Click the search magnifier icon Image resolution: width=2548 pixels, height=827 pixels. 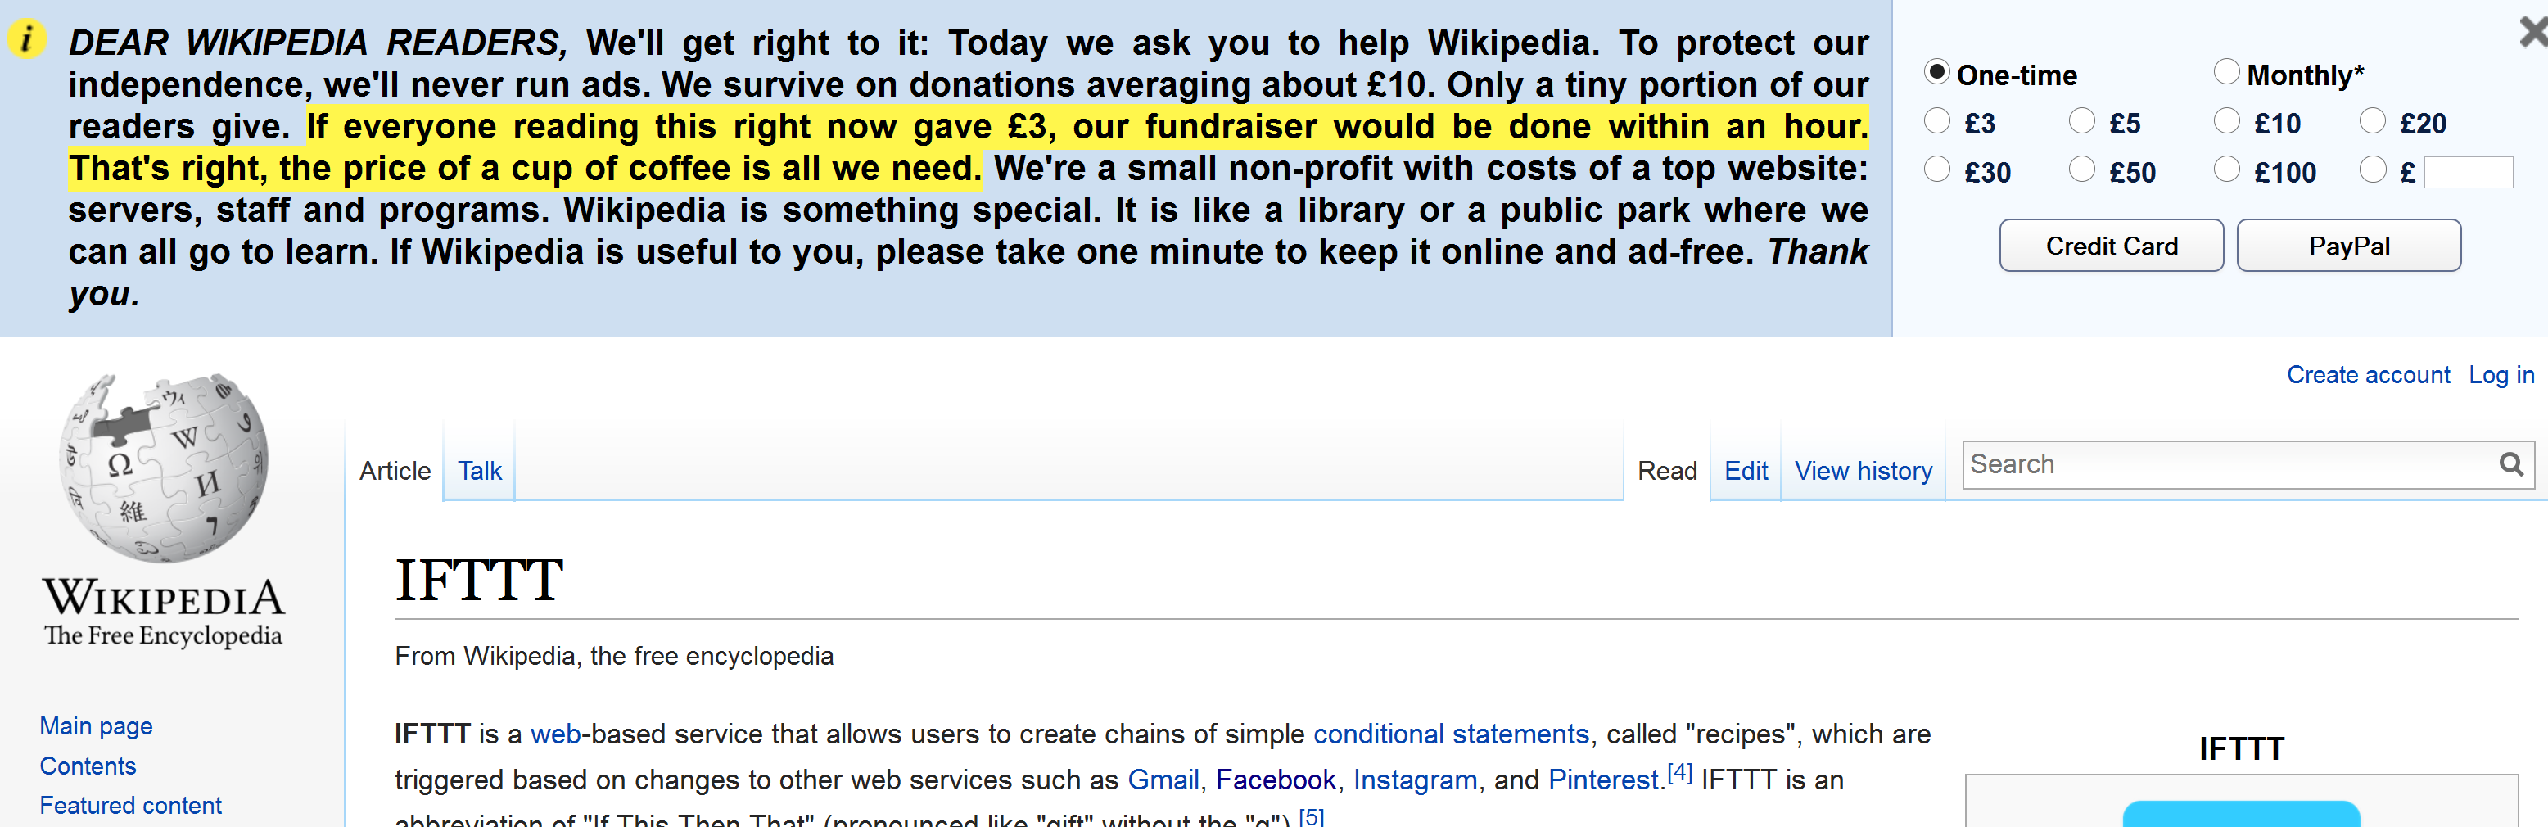(2510, 464)
